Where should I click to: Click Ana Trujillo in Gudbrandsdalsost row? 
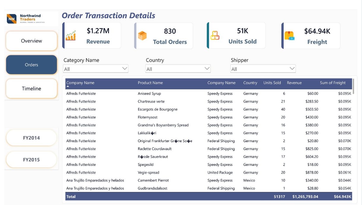[95, 188]
